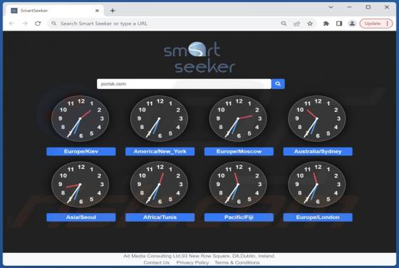Image resolution: width=399 pixels, height=268 pixels.
Task: Click the Europe/Kiev clock face
Action: pyautogui.click(x=80, y=118)
